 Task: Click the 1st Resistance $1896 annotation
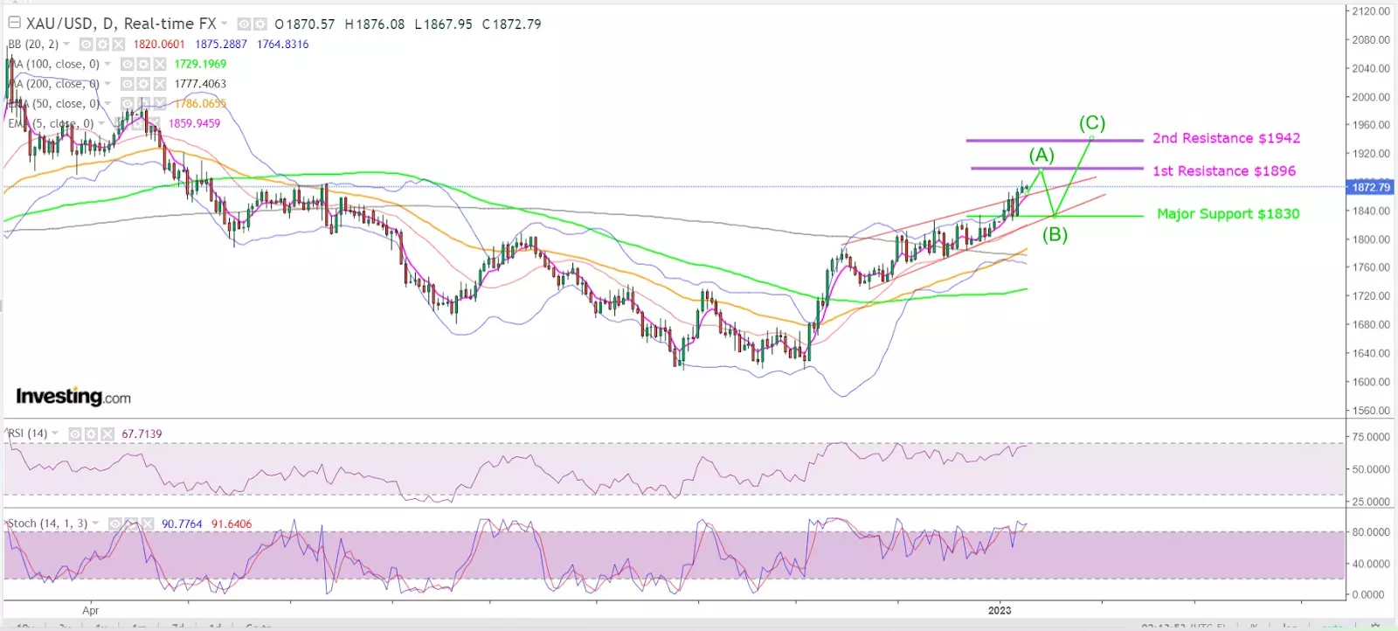tap(1224, 171)
